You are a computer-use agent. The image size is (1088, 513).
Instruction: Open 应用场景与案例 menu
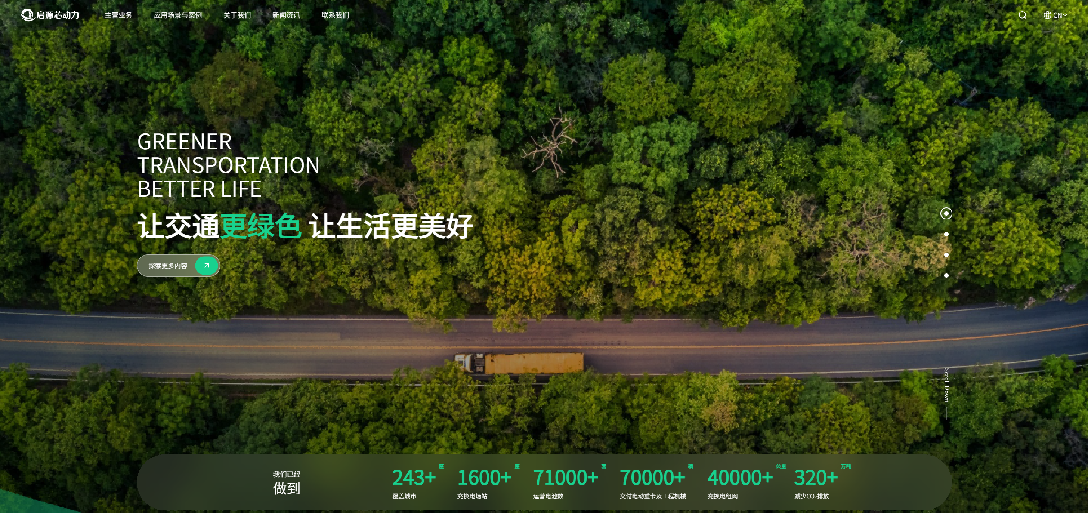tap(178, 15)
